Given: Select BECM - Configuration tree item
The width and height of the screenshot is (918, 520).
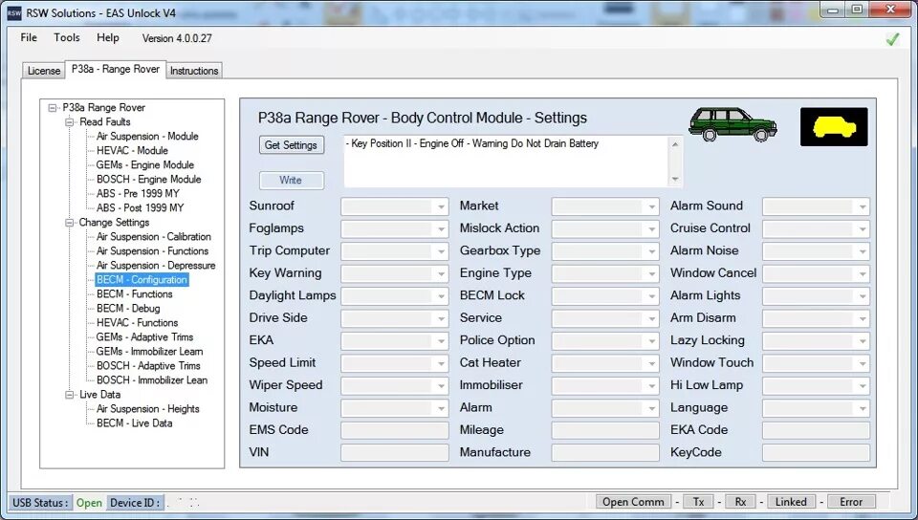Looking at the screenshot, I should pyautogui.click(x=142, y=279).
